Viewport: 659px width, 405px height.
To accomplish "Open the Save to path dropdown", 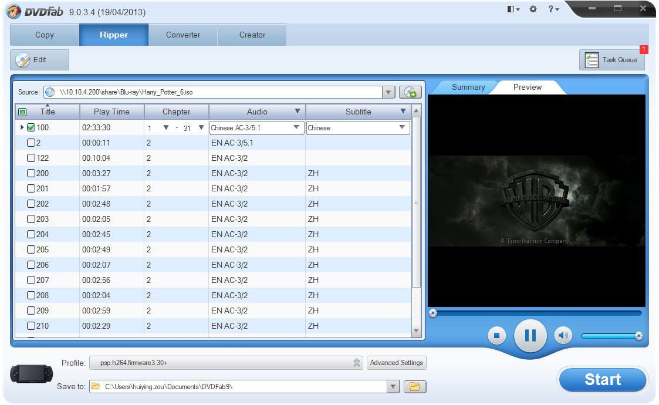I will pos(393,386).
